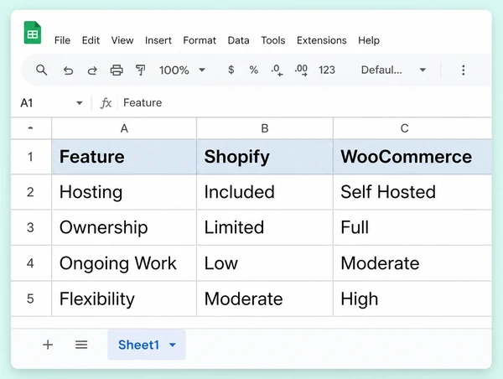Open the Google Sheets home logo

click(33, 33)
